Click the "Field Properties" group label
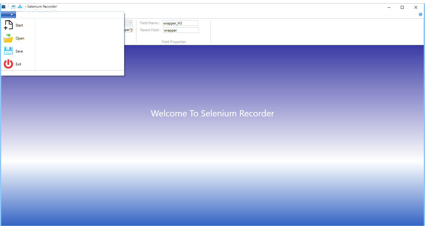425x226 pixels. [174, 42]
